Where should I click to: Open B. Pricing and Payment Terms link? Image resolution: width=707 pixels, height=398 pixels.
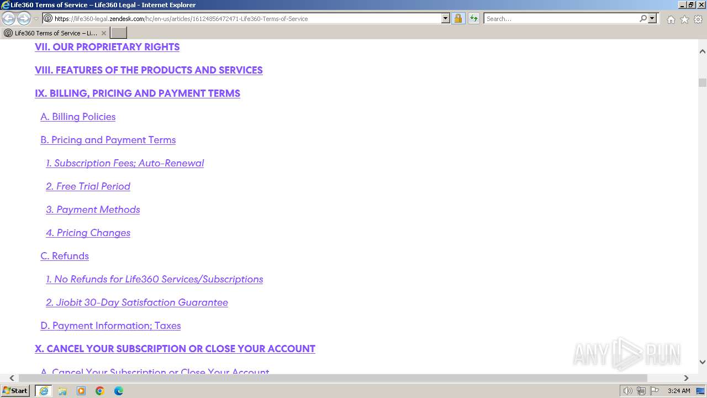pos(108,140)
